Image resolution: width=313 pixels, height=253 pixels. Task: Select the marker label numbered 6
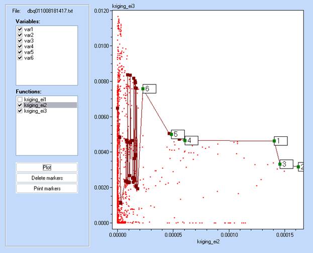150,89
